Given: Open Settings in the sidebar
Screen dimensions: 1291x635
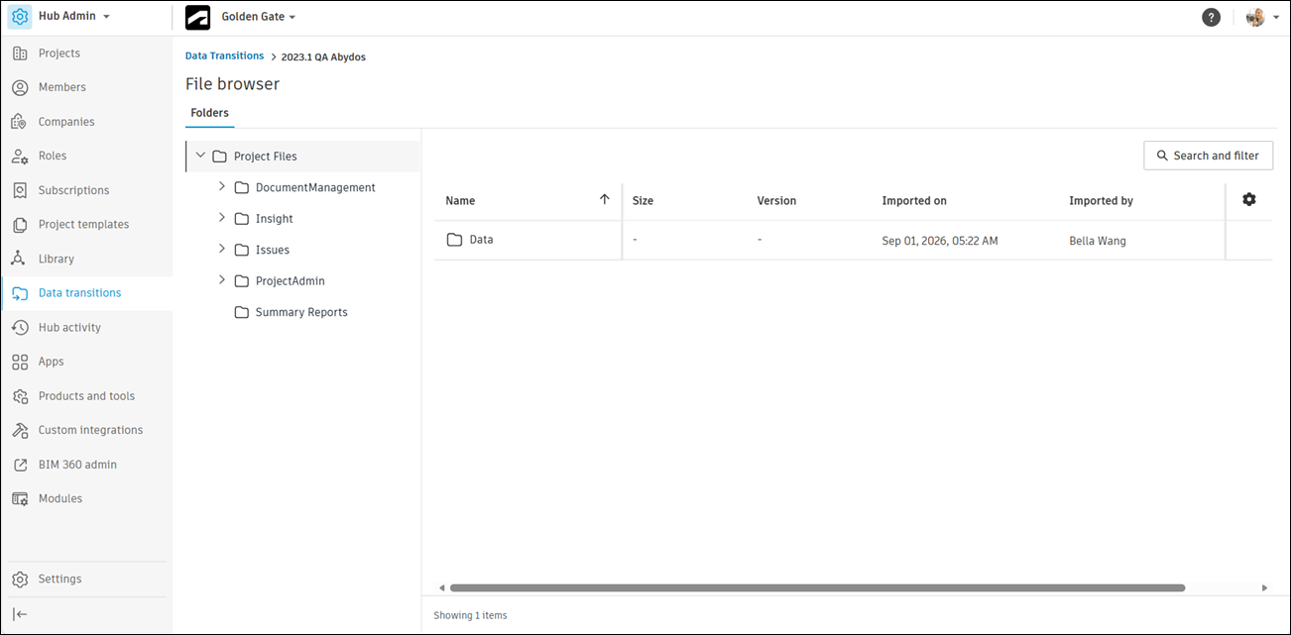Looking at the screenshot, I should click(86, 579).
